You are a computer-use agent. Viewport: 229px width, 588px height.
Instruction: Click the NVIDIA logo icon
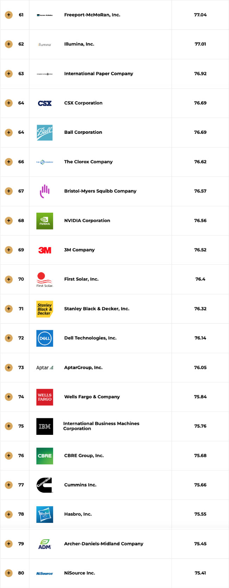(45, 221)
